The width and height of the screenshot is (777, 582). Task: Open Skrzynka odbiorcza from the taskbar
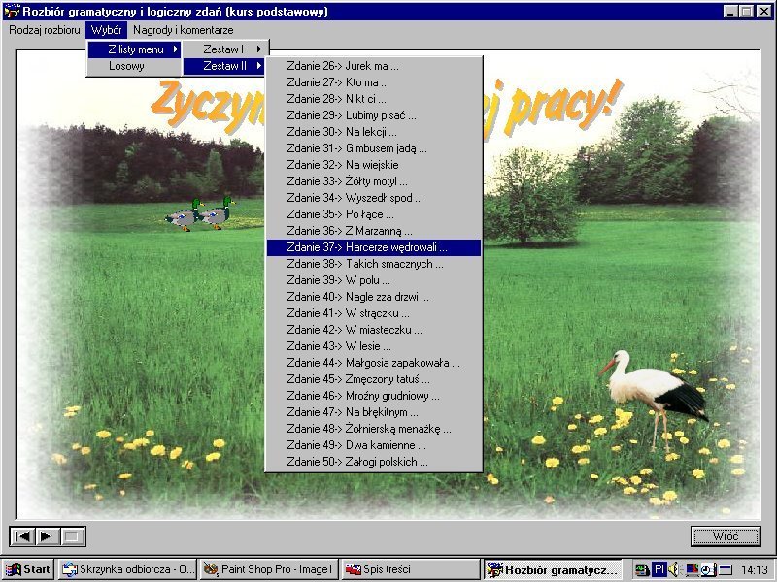(x=126, y=569)
